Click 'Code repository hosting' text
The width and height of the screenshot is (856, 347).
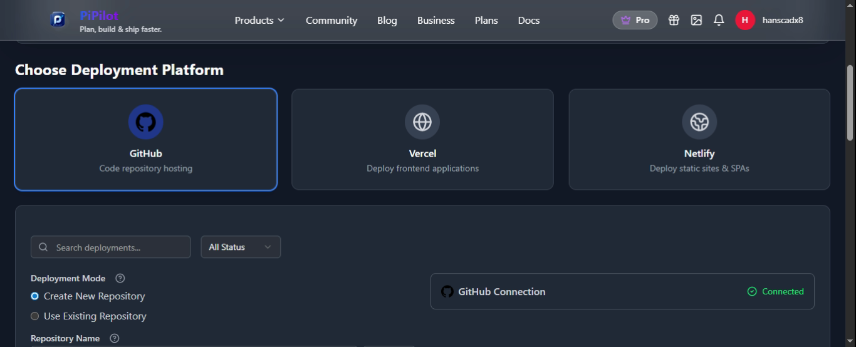click(146, 168)
